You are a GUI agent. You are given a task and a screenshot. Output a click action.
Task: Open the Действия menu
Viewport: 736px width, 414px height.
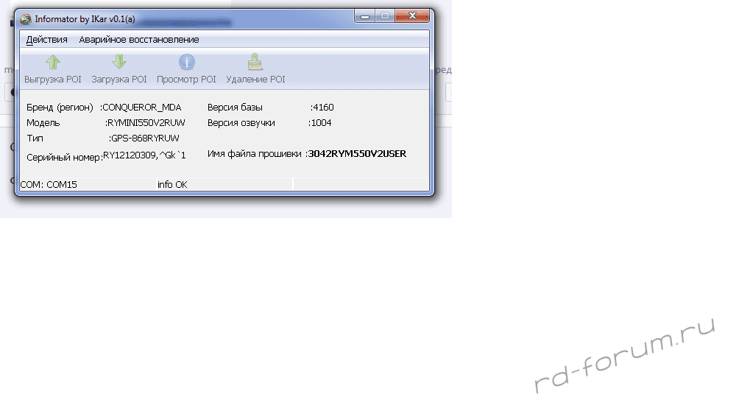[x=47, y=40]
